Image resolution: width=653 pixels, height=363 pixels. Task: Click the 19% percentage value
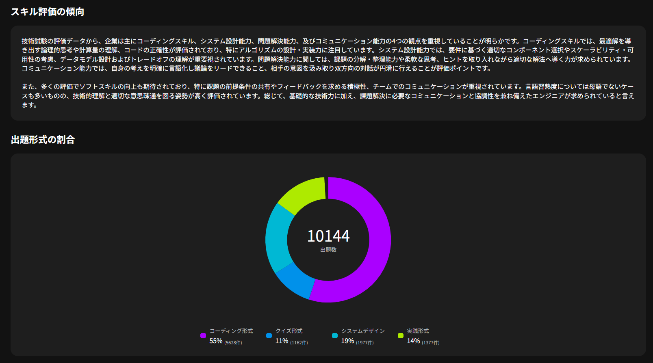coord(347,341)
